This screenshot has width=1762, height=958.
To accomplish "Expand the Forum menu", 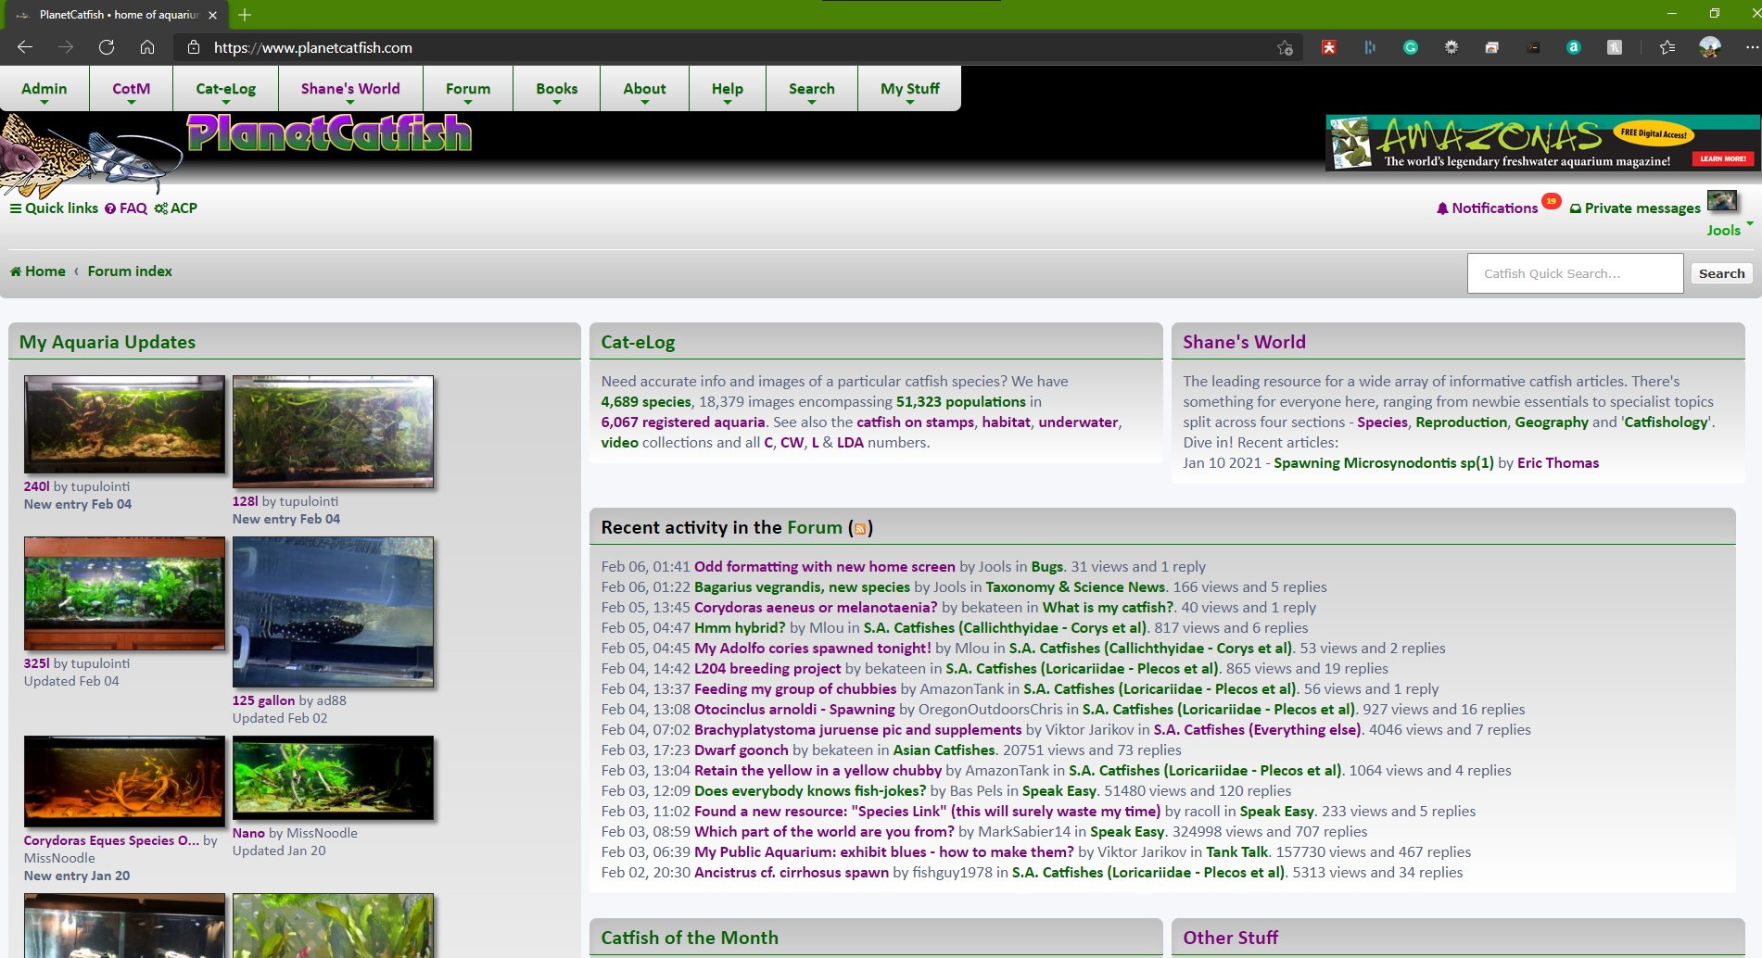I will point(468,89).
